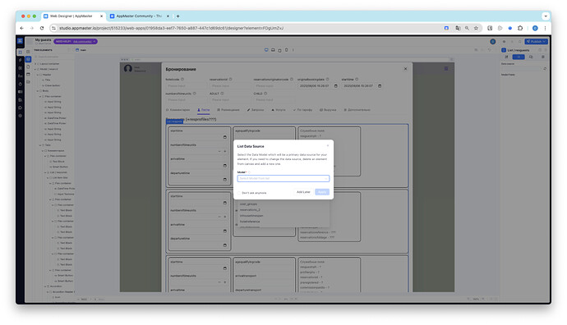Select the Web Designer AppMaster browser tab
This screenshot has width=567, height=325.
coord(73,16)
